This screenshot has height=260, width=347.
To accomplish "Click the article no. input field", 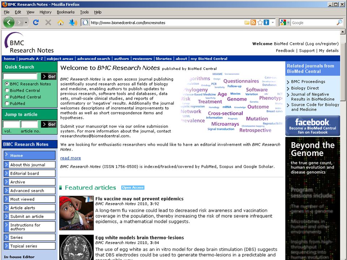I will coord(29,124).
